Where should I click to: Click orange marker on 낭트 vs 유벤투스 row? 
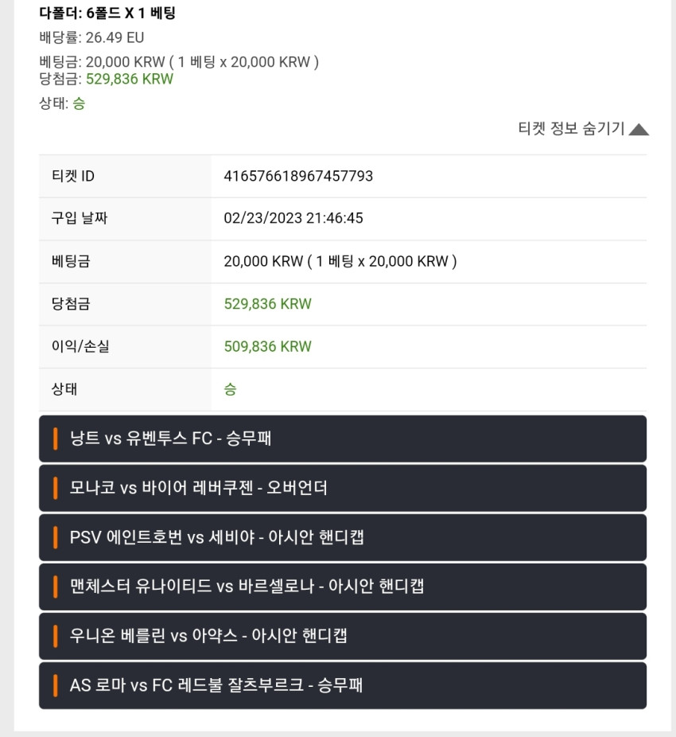(56, 439)
